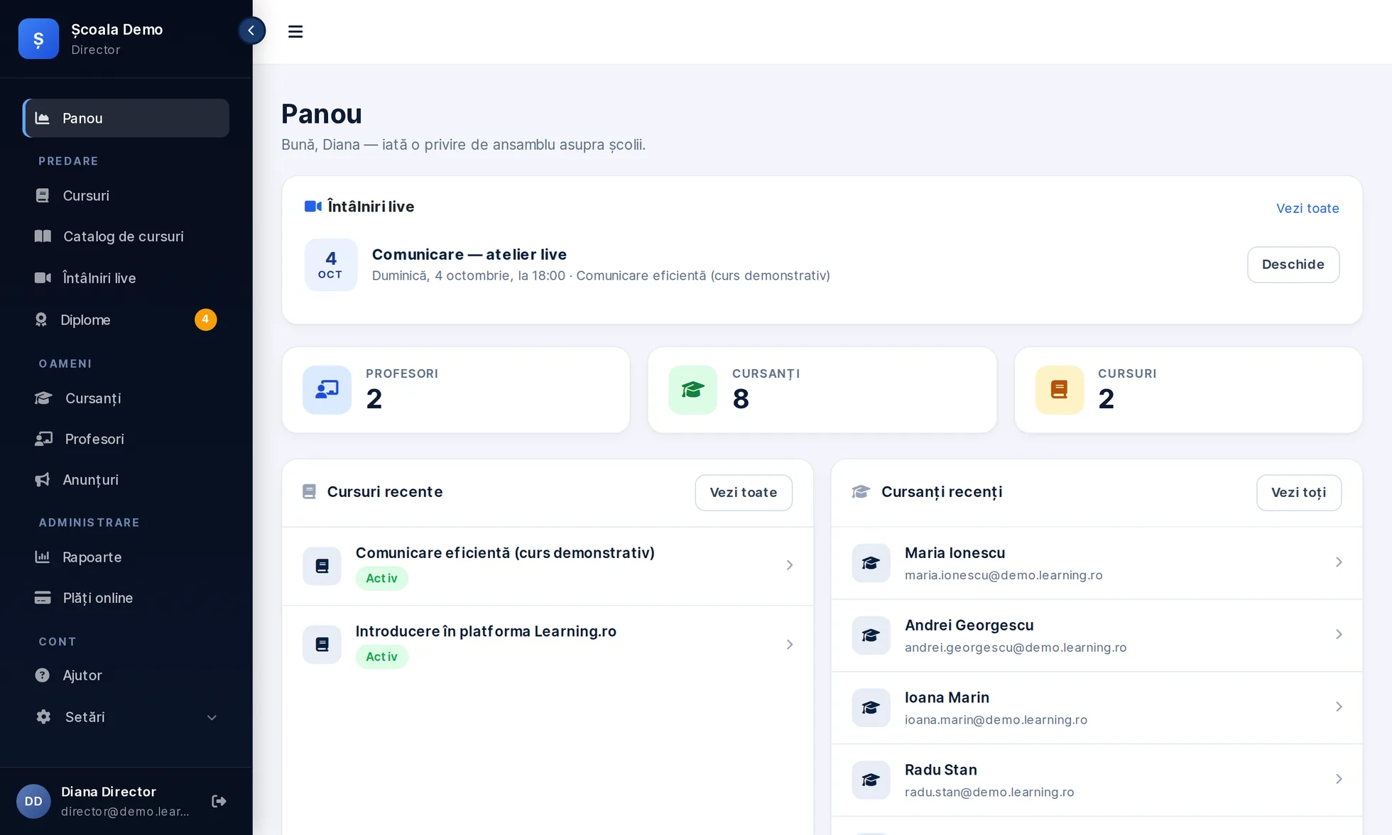Open Întâlniri live in the sidebar
The height and width of the screenshot is (835, 1392).
click(126, 278)
